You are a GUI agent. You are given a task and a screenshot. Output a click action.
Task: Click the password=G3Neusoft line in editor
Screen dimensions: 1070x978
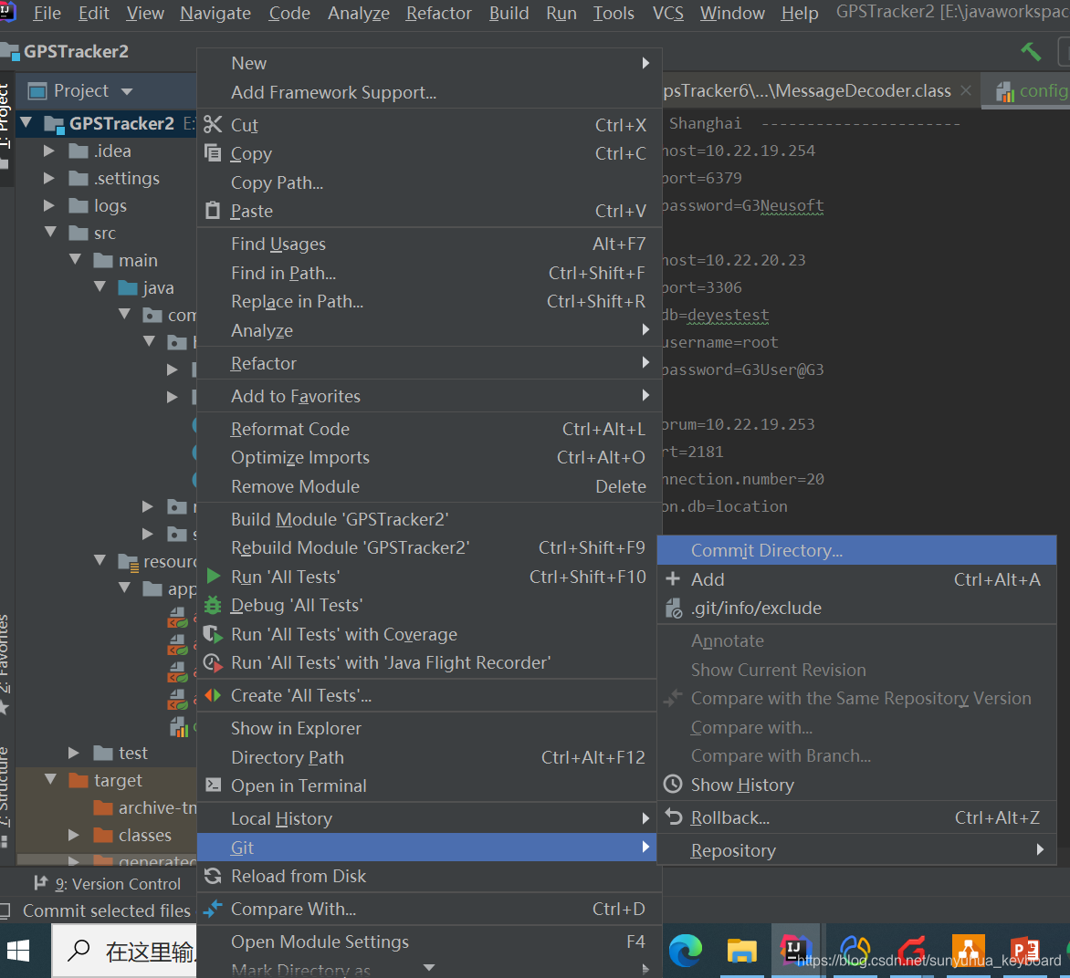click(x=743, y=205)
